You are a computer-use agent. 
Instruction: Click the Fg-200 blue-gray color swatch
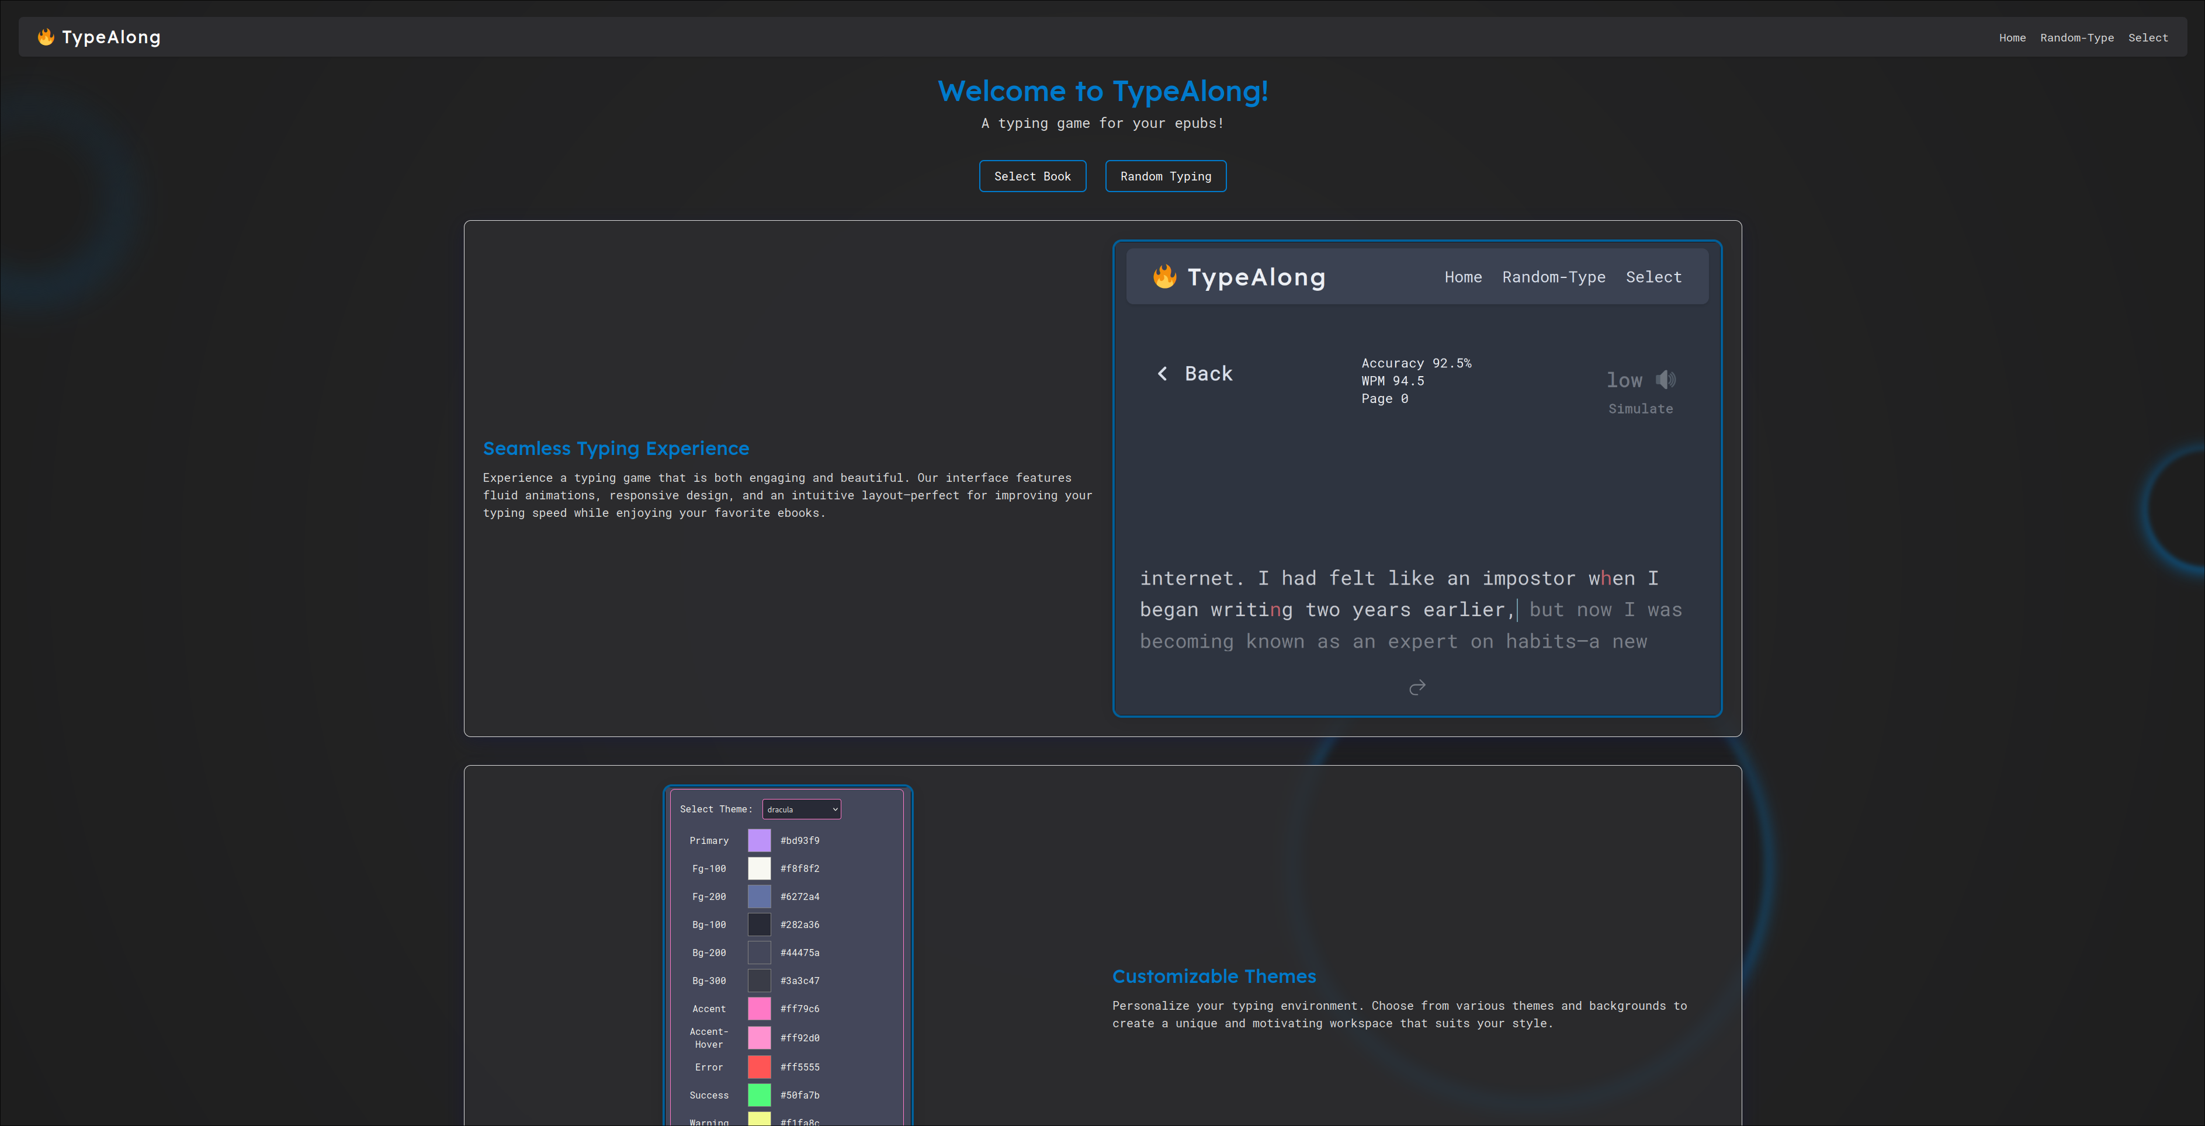click(760, 896)
